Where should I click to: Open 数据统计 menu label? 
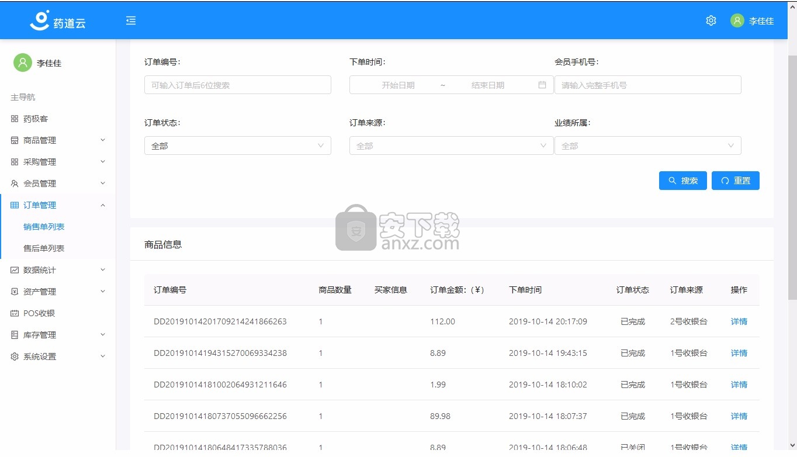point(40,270)
